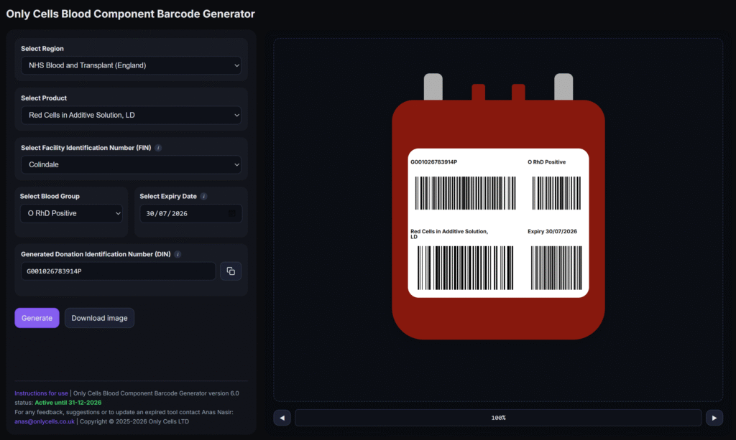The image size is (736, 440).
Task: Click the 'G001026783914P' text on the label
Action: click(433, 162)
